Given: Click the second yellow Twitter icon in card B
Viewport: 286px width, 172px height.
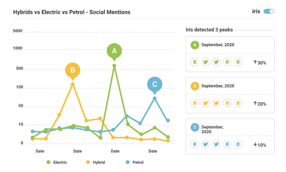Looking at the screenshot, I should pyautogui.click(x=217, y=103).
